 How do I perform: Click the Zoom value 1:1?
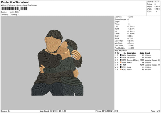click(x=156, y=11)
